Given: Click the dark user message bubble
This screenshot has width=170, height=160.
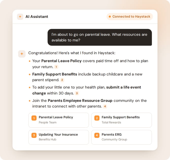Looking at the screenshot, I should [x=100, y=37].
